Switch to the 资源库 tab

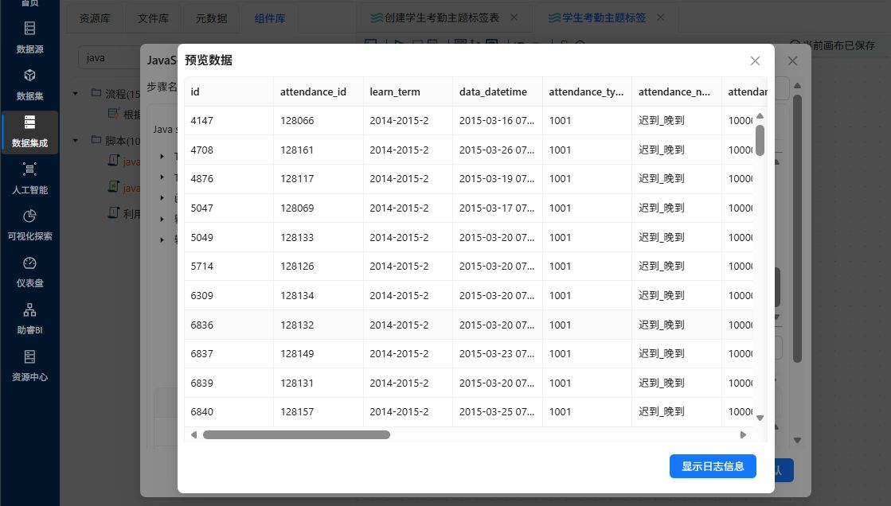click(x=95, y=18)
